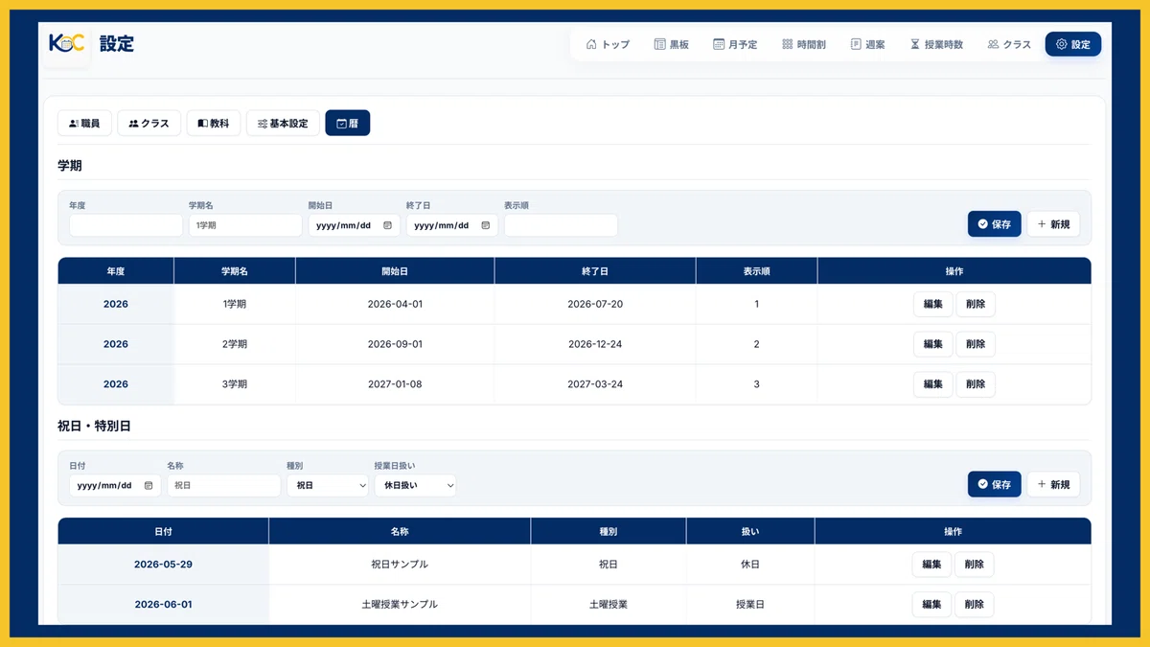Focus the 年度 input field
The height and width of the screenshot is (647, 1150).
(126, 225)
